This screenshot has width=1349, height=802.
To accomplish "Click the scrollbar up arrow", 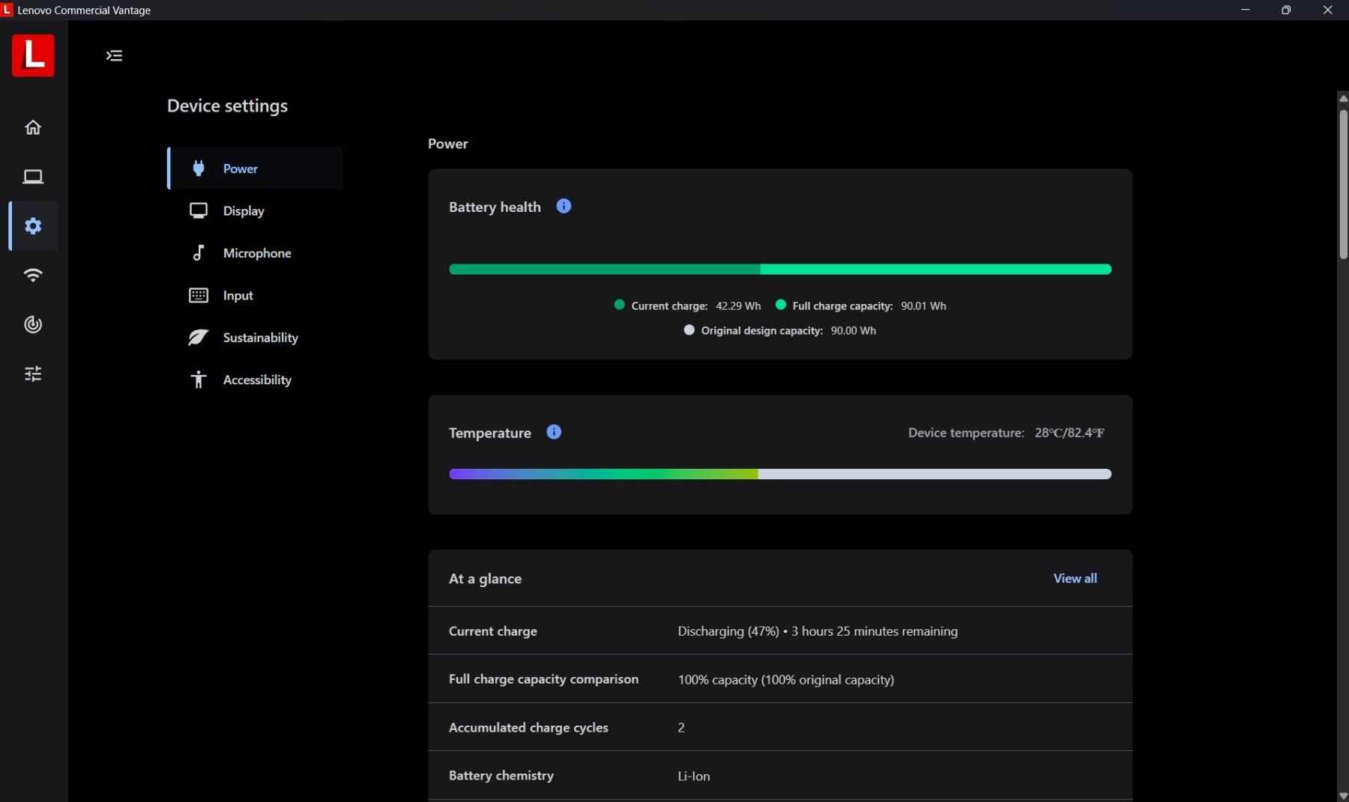I will (x=1343, y=98).
